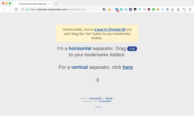
Task: Click the light blue overlapping squares extension
Action: pyautogui.click(x=126, y=9)
